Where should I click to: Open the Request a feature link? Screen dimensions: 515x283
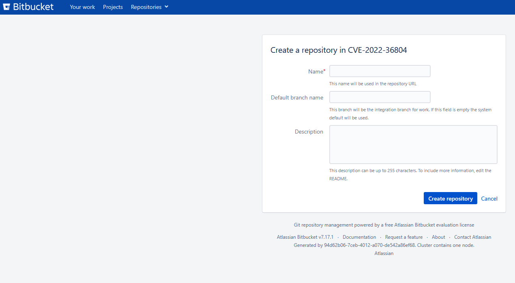[x=404, y=237]
